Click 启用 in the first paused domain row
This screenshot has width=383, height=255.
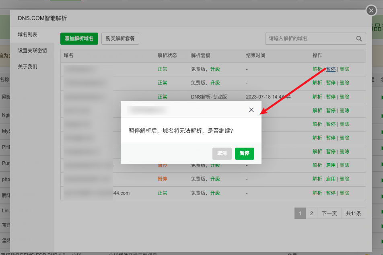(331, 165)
